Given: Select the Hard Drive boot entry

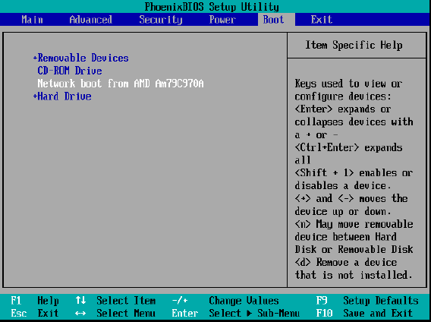Looking at the screenshot, I should point(64,96).
